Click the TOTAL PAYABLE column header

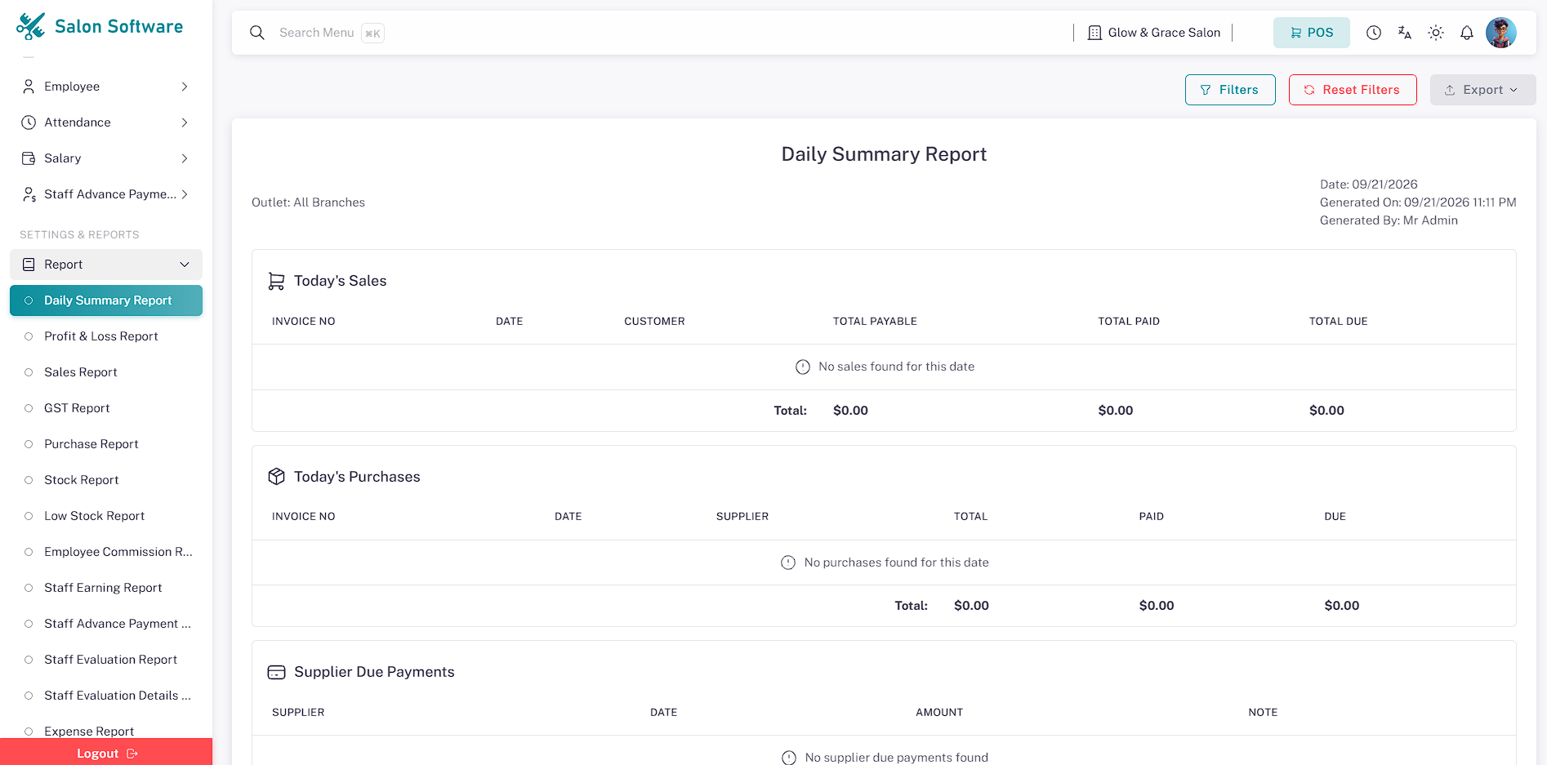pos(875,322)
